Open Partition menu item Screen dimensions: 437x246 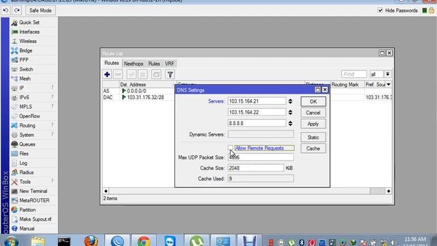tap(27, 210)
